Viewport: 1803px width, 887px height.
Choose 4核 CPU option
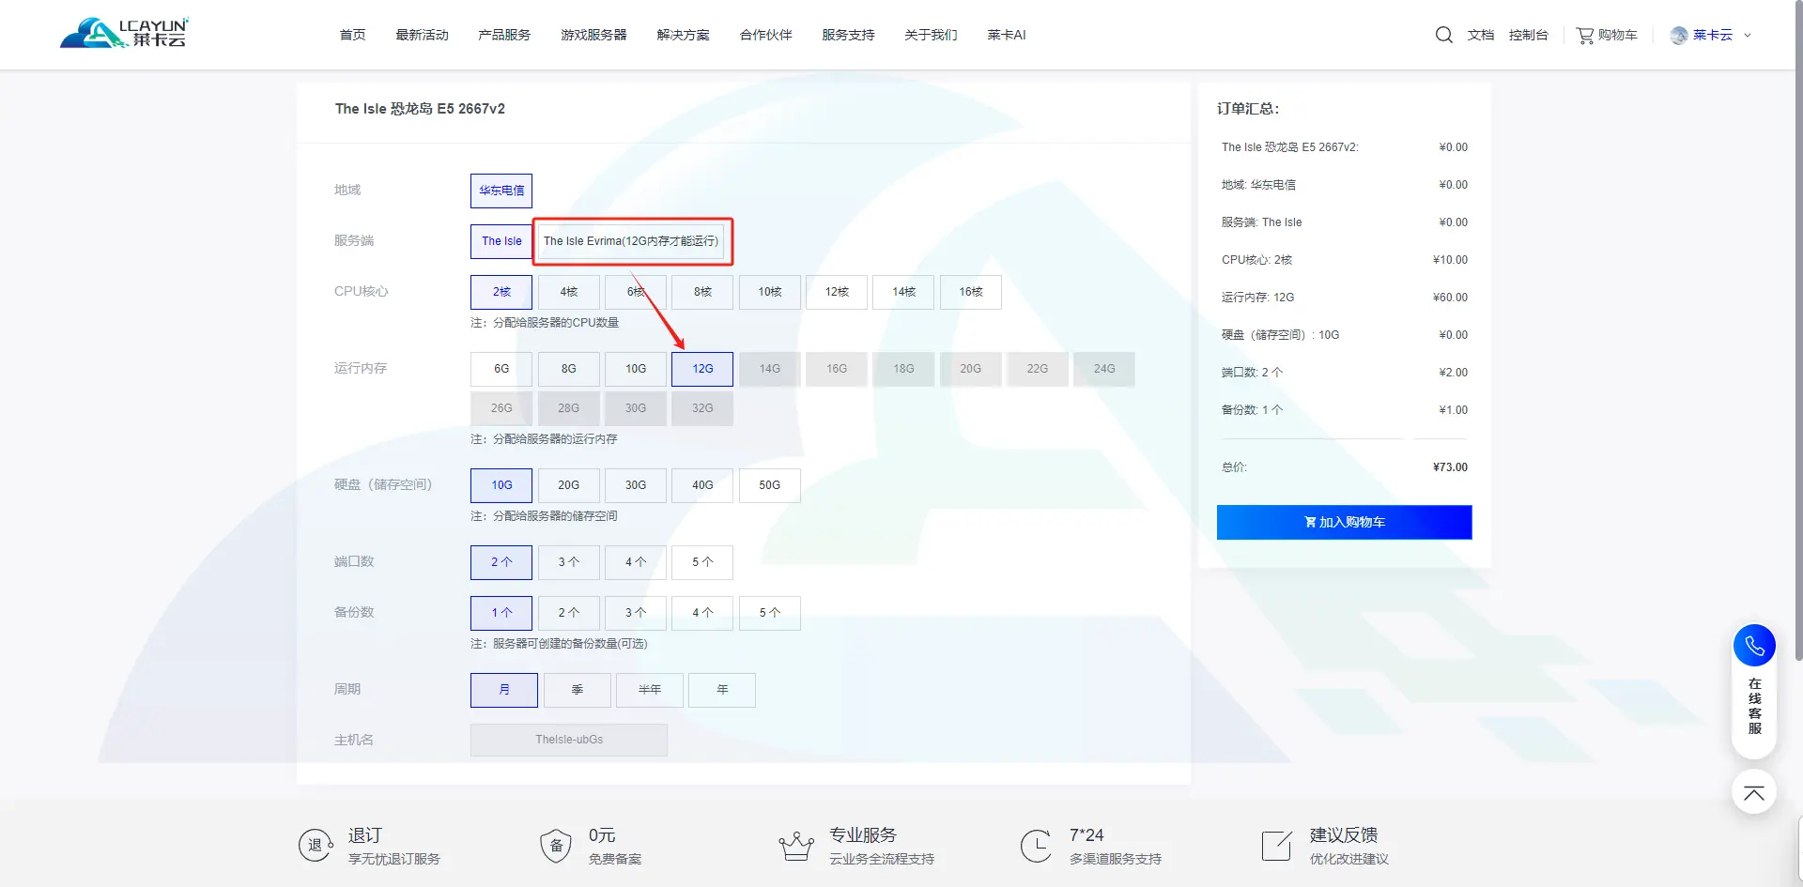[x=568, y=292]
